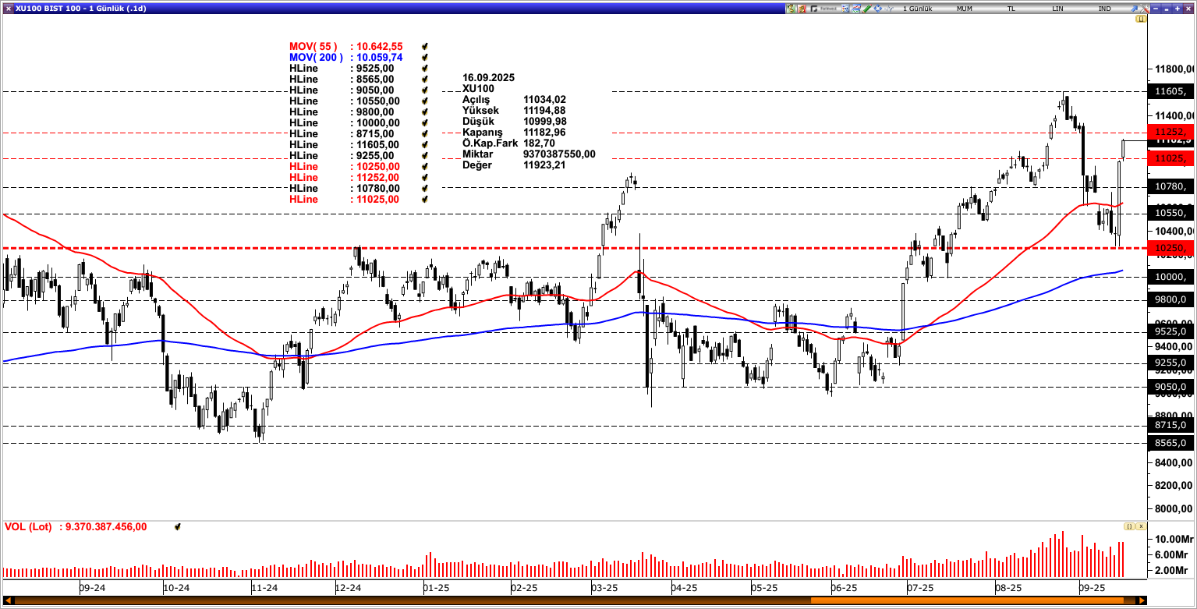Click the 'VOL (Lot) : 9.370.387.456,00' label

coord(76,527)
